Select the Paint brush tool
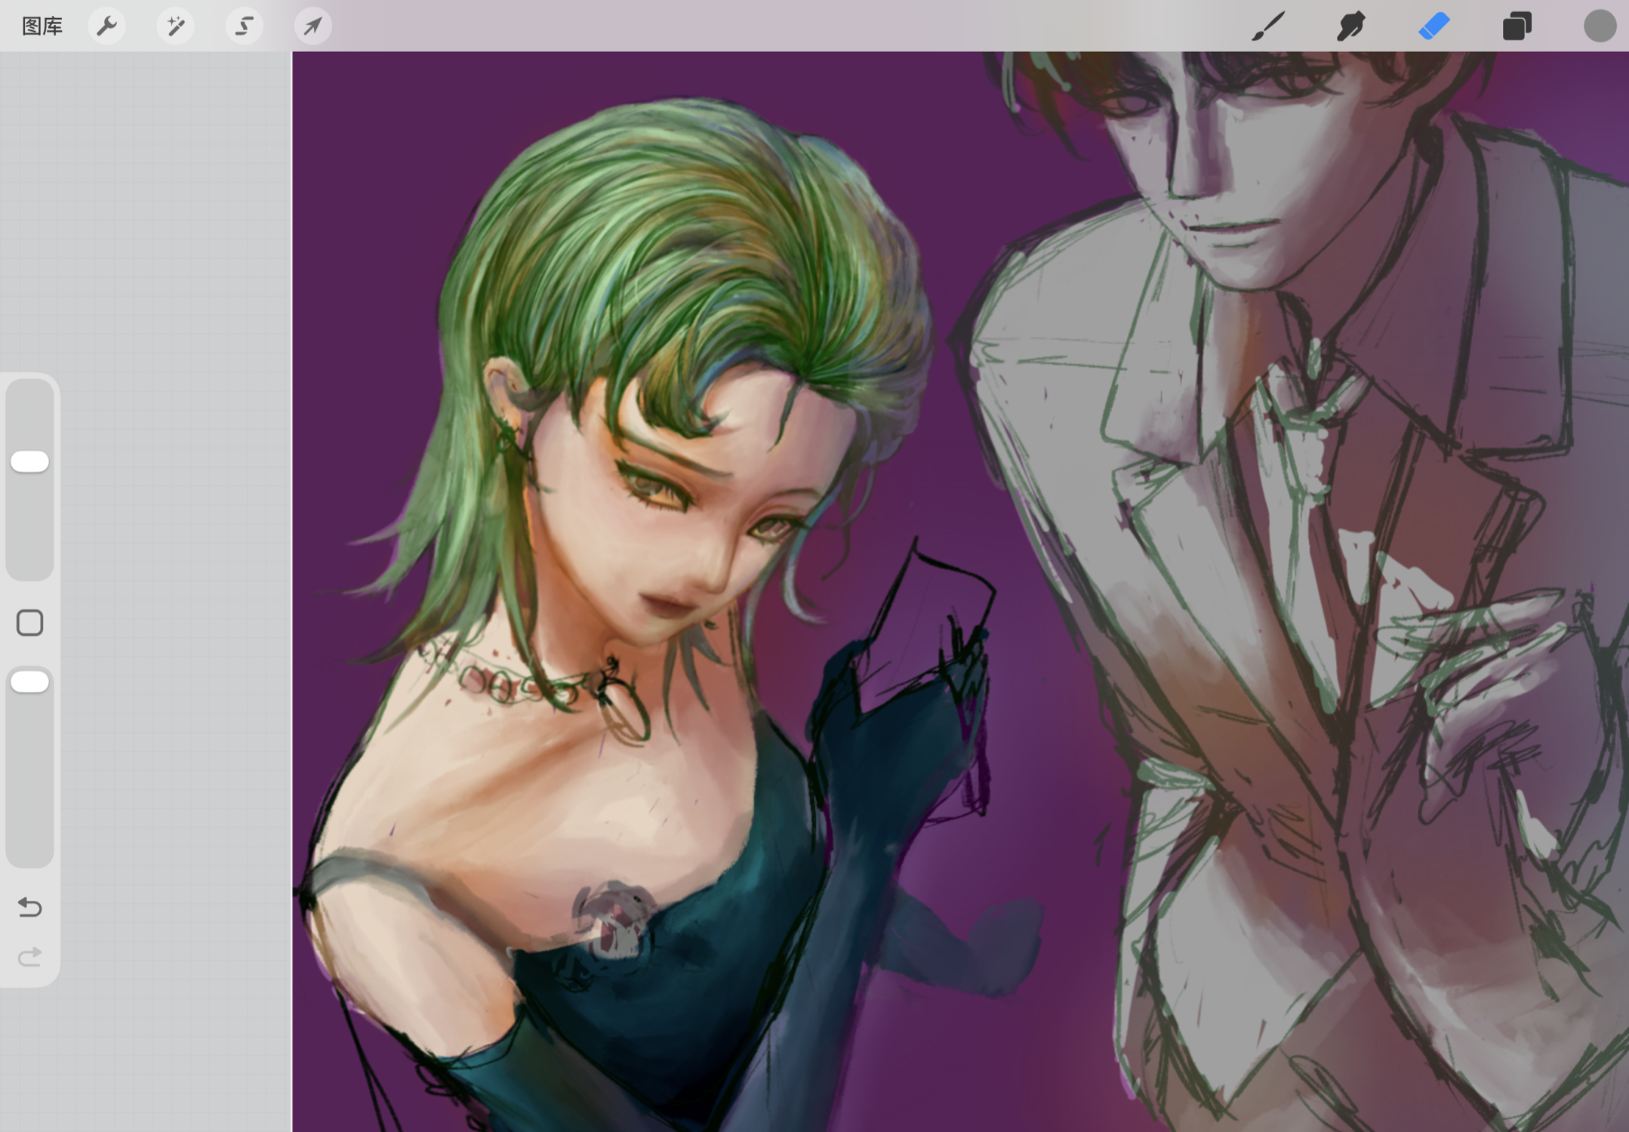The width and height of the screenshot is (1629, 1132). 1267,26
